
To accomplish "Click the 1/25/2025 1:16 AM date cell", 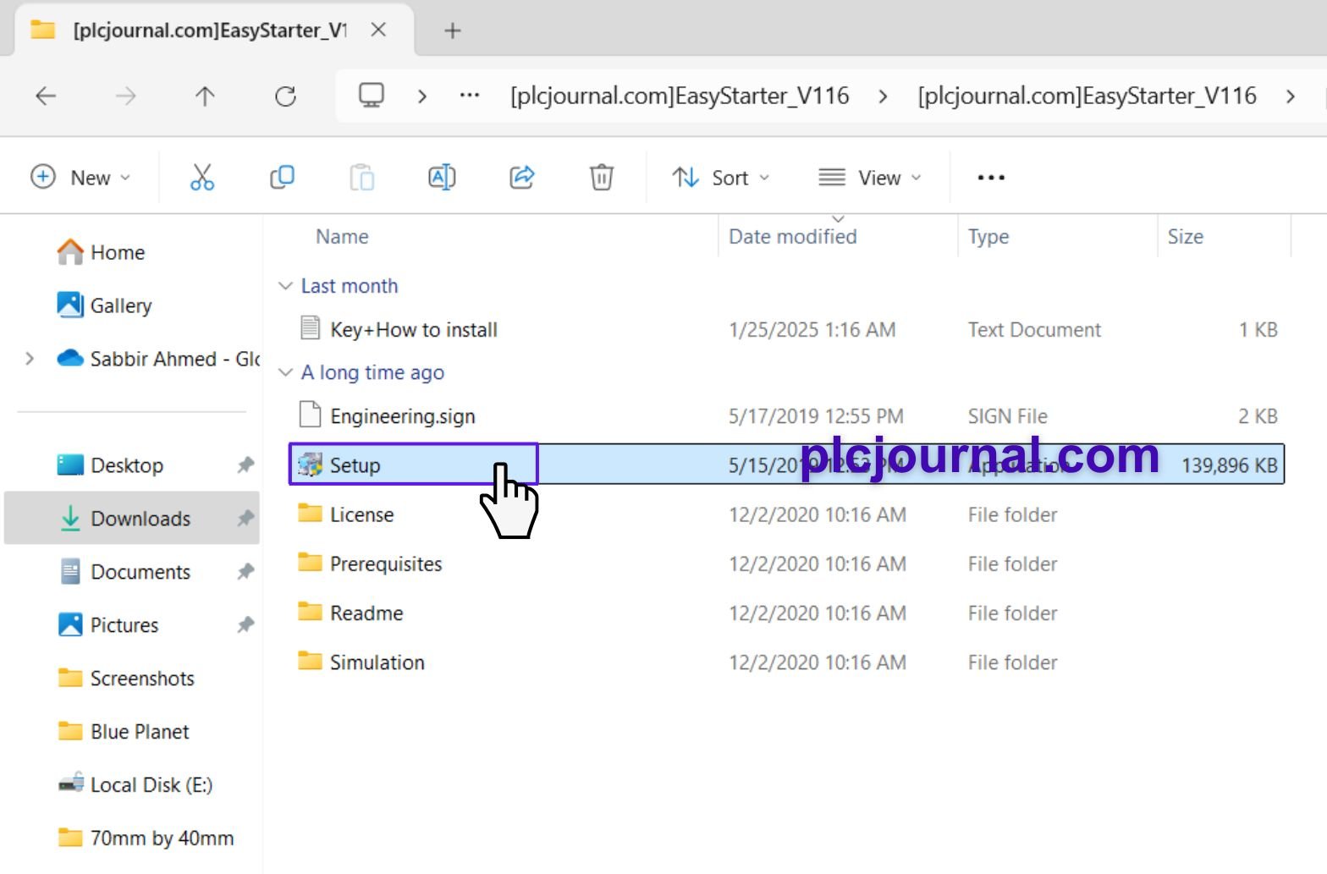I will [812, 330].
